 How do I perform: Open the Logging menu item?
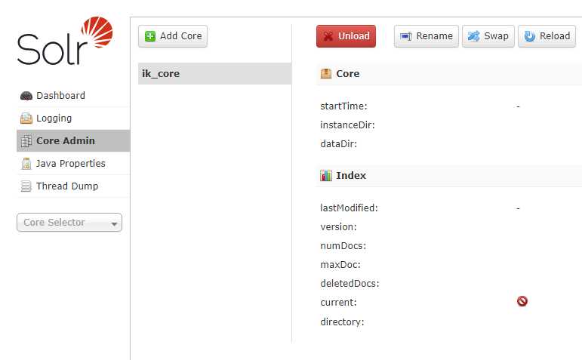(73, 118)
